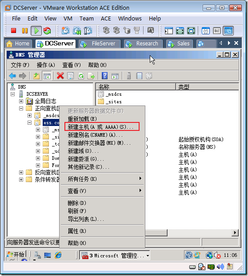Open help with blue question mark icon

(105, 76)
